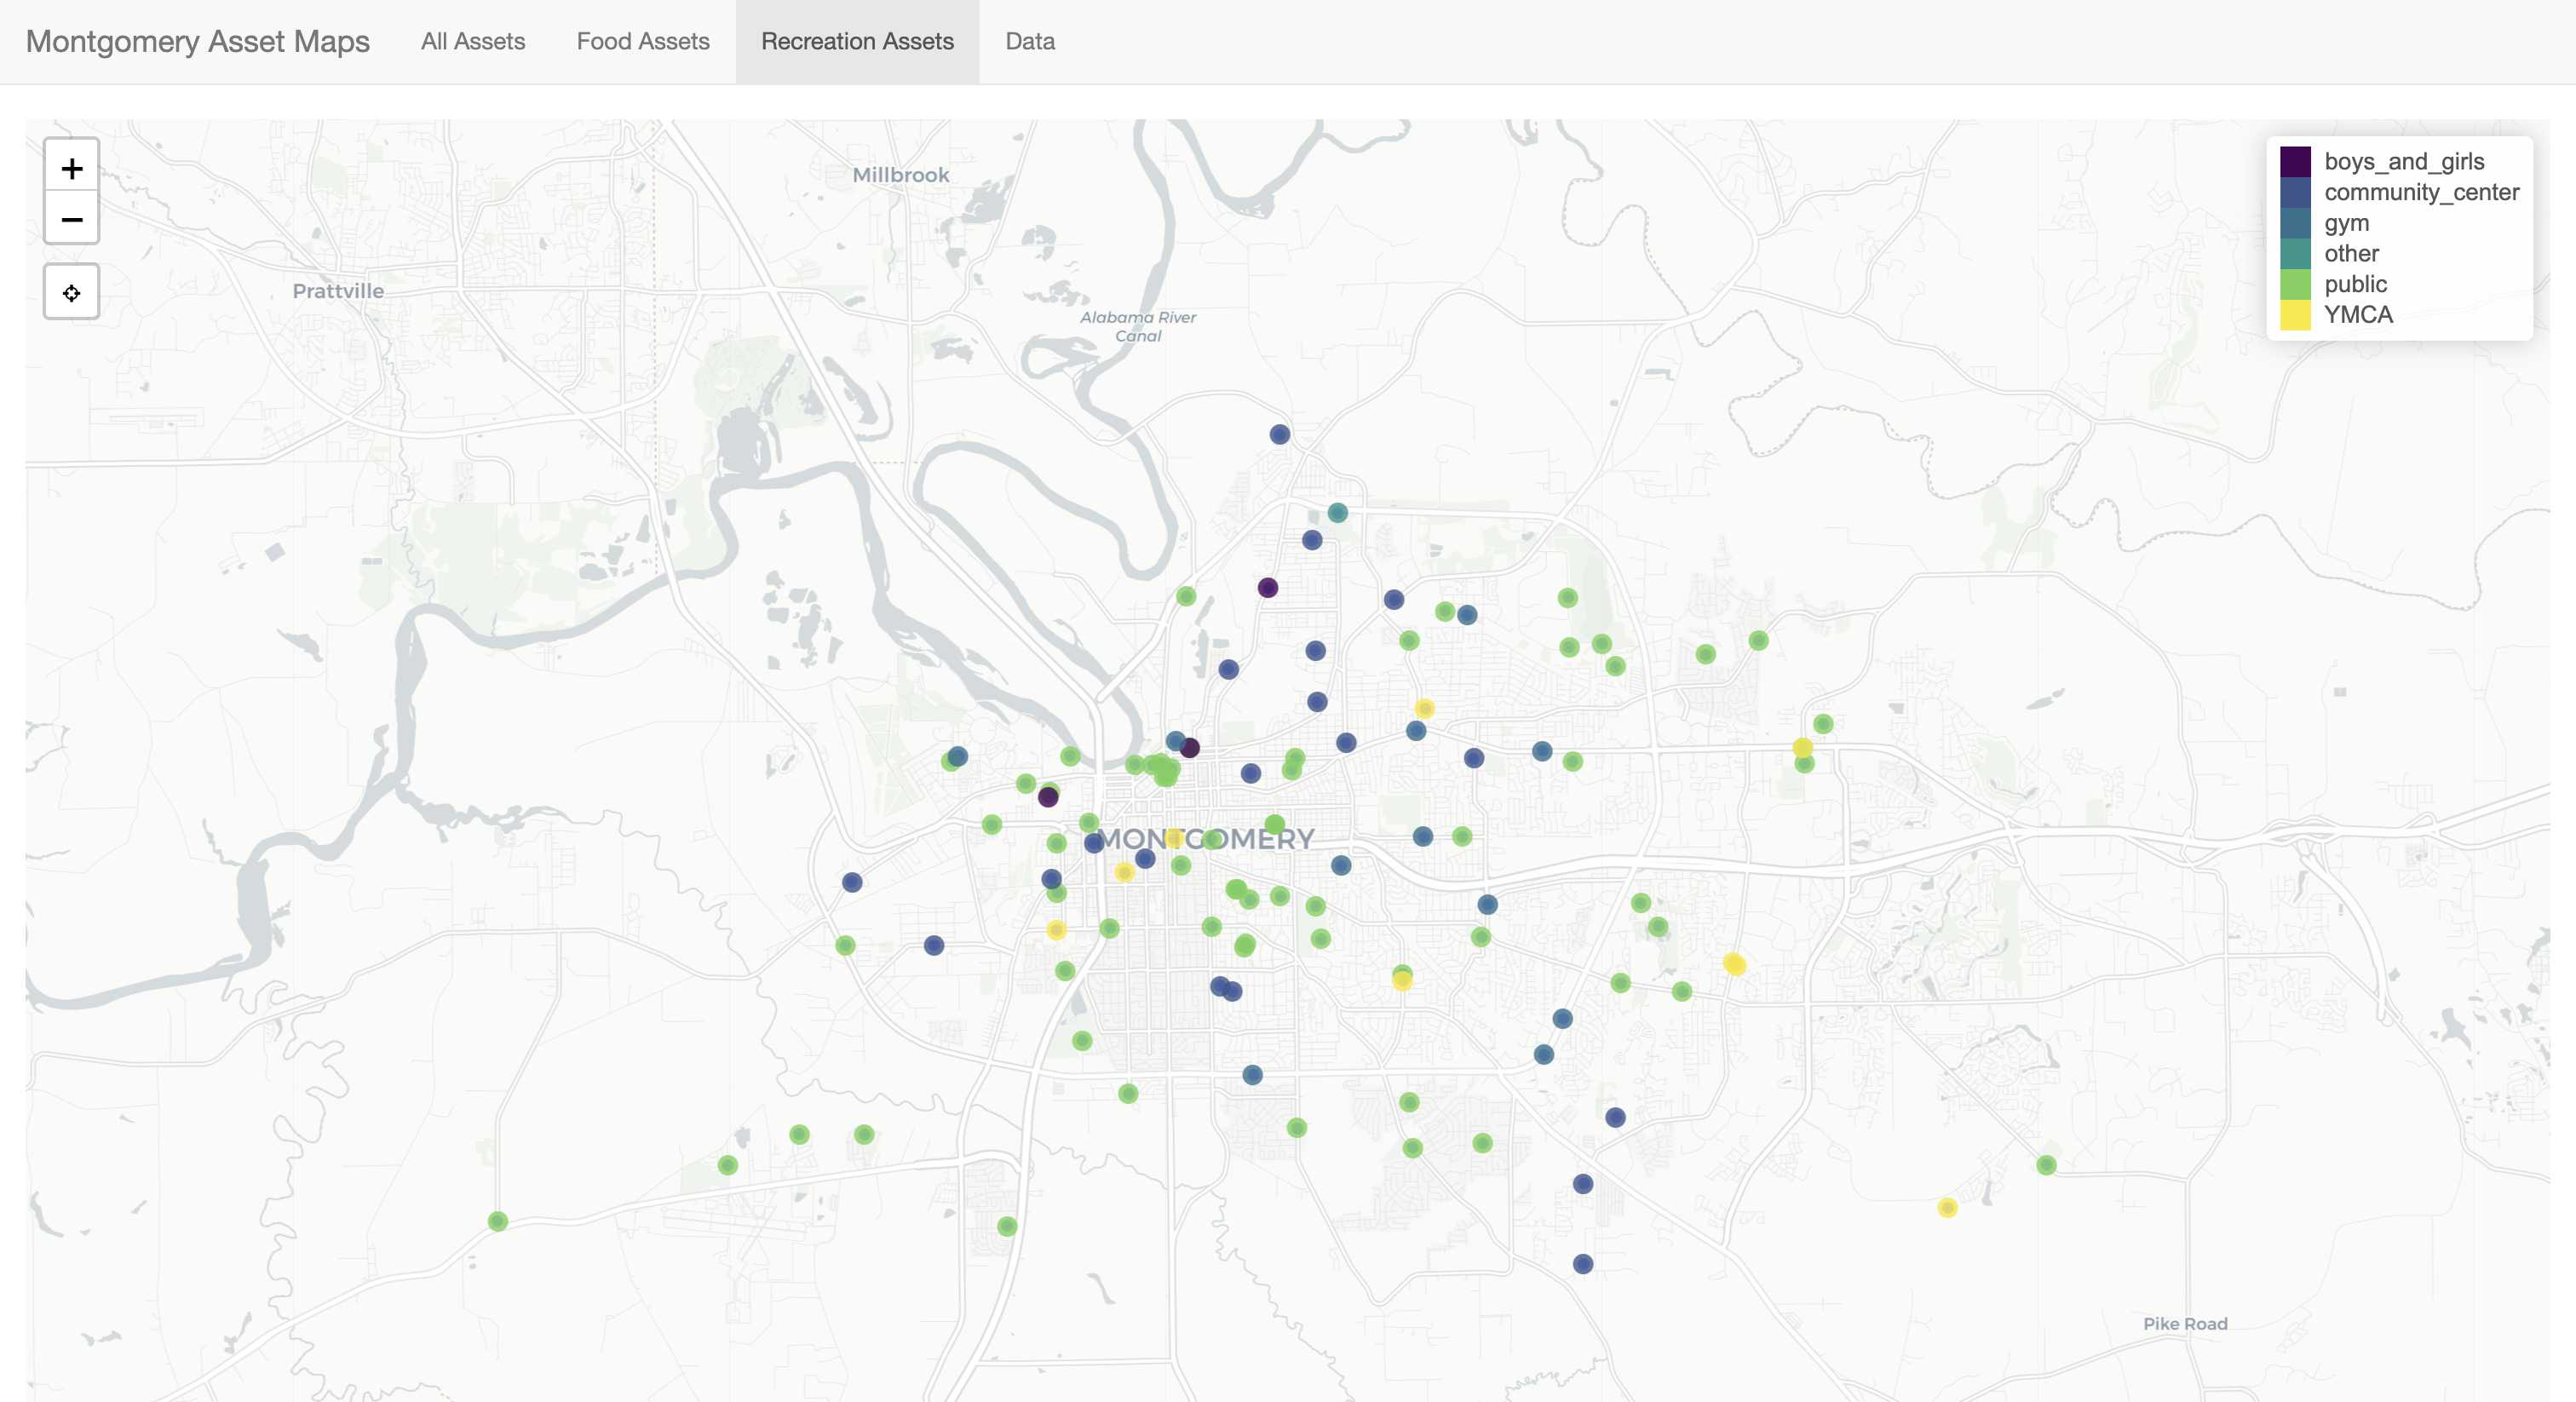Screen dimensions: 2576x1402
Task: Click the Data navigation button
Action: 1031,40
